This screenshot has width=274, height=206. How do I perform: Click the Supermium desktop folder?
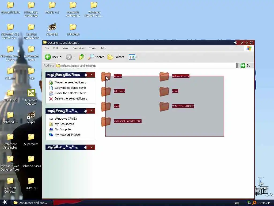[x=31, y=137]
